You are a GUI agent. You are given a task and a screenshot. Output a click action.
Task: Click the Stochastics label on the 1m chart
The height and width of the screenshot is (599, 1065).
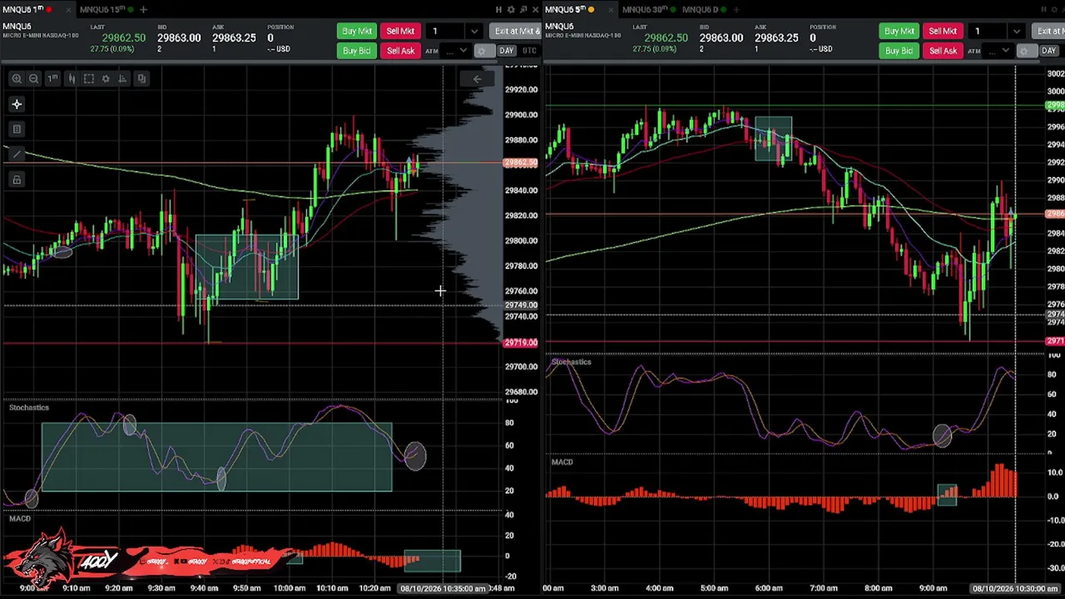click(x=29, y=408)
